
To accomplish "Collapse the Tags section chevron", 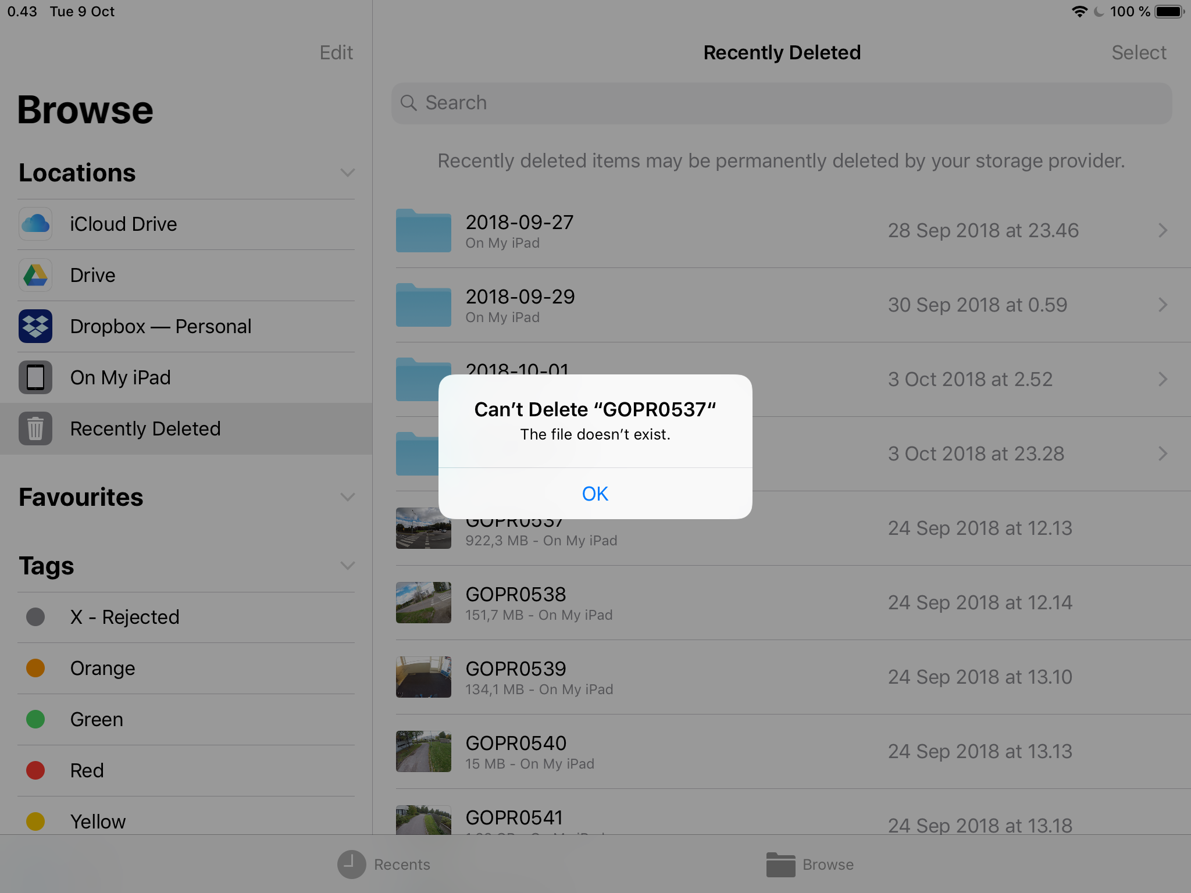I will coord(347,566).
